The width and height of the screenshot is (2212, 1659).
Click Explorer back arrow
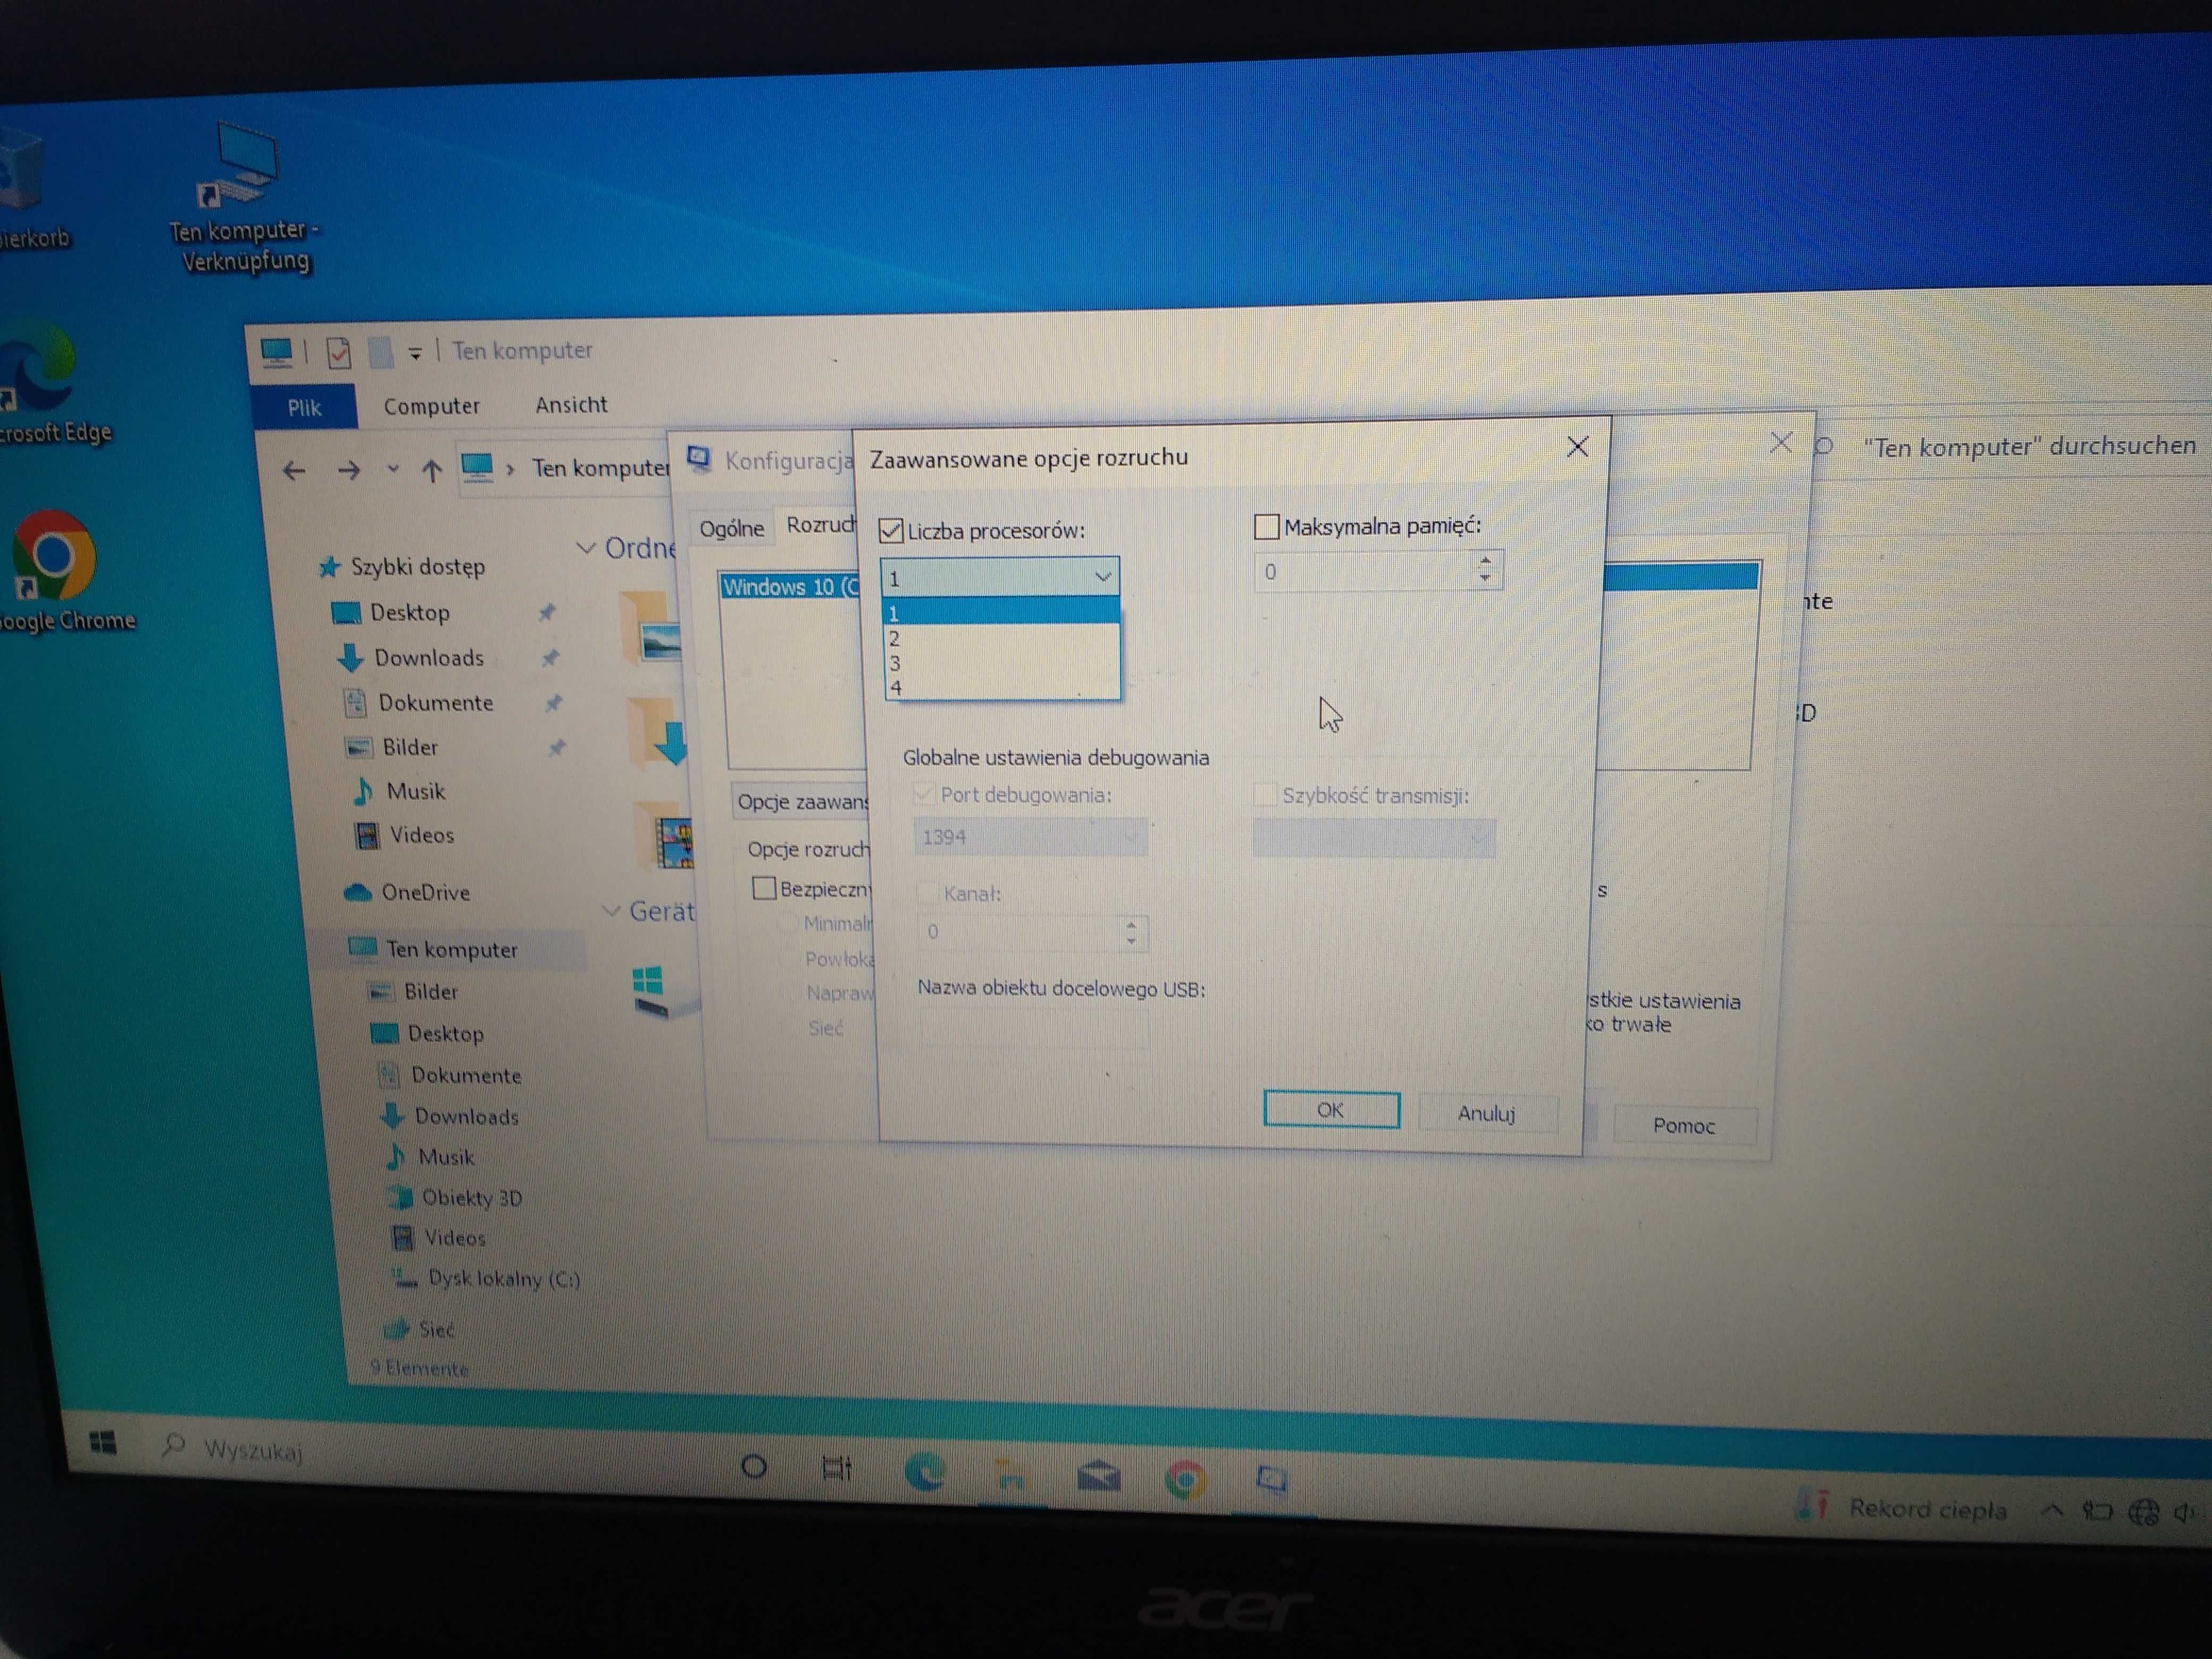tap(293, 470)
